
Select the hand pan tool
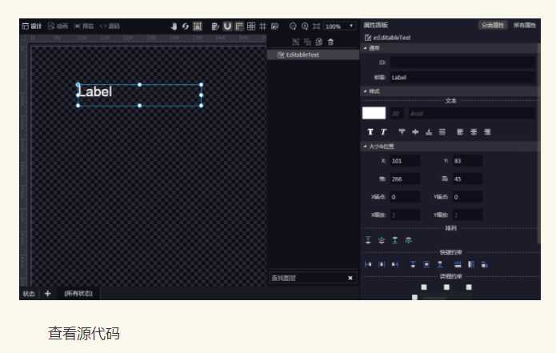pyautogui.click(x=174, y=26)
